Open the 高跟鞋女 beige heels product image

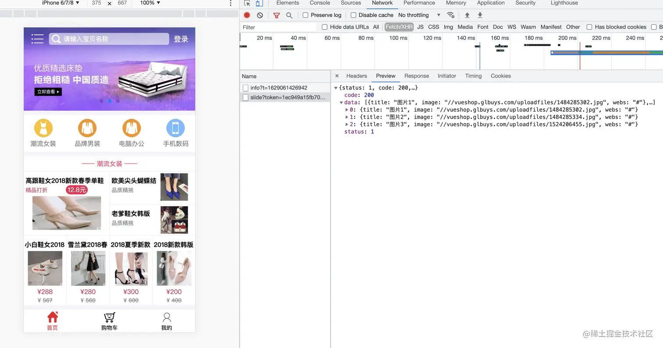(x=67, y=213)
